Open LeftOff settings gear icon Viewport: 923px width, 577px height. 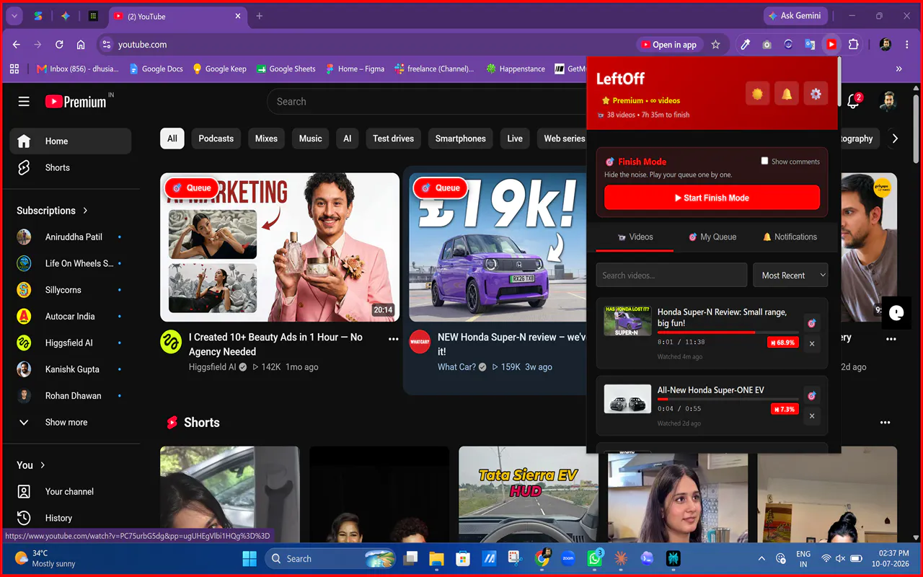coord(816,94)
